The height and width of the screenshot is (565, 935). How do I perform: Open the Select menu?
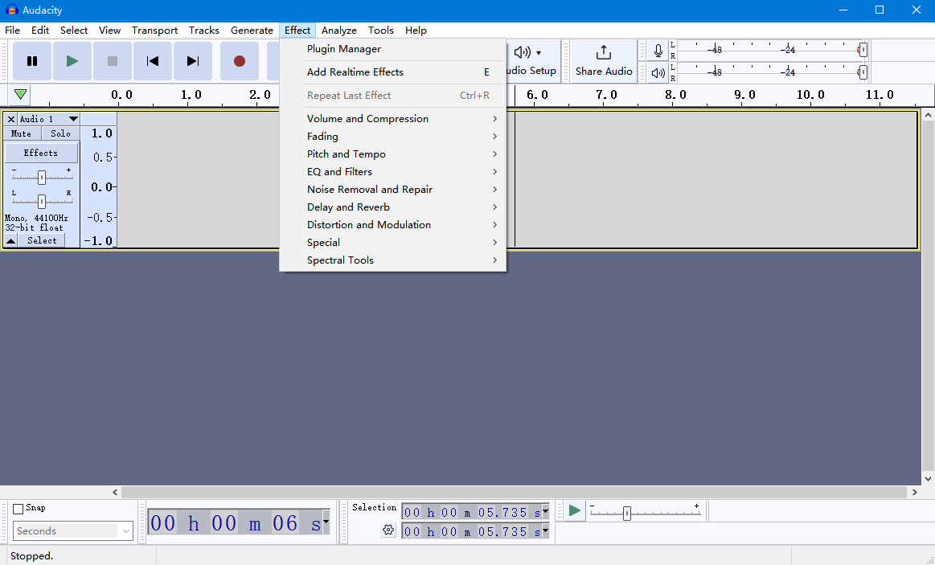coord(74,31)
